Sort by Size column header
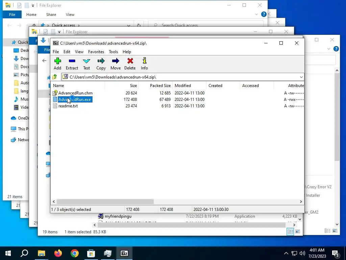 133,86
